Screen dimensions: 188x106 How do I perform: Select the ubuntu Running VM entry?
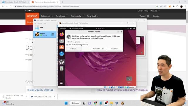pos(45,34)
